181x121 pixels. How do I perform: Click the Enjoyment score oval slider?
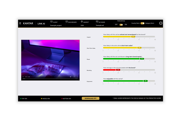[x=145, y=81]
